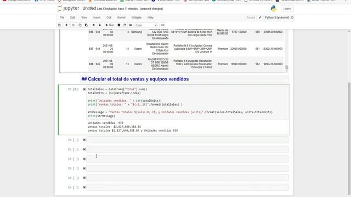Viewport: 351px width, 197px height.
Task: Interrupt the kernel with stop icon
Action: point(119,25)
